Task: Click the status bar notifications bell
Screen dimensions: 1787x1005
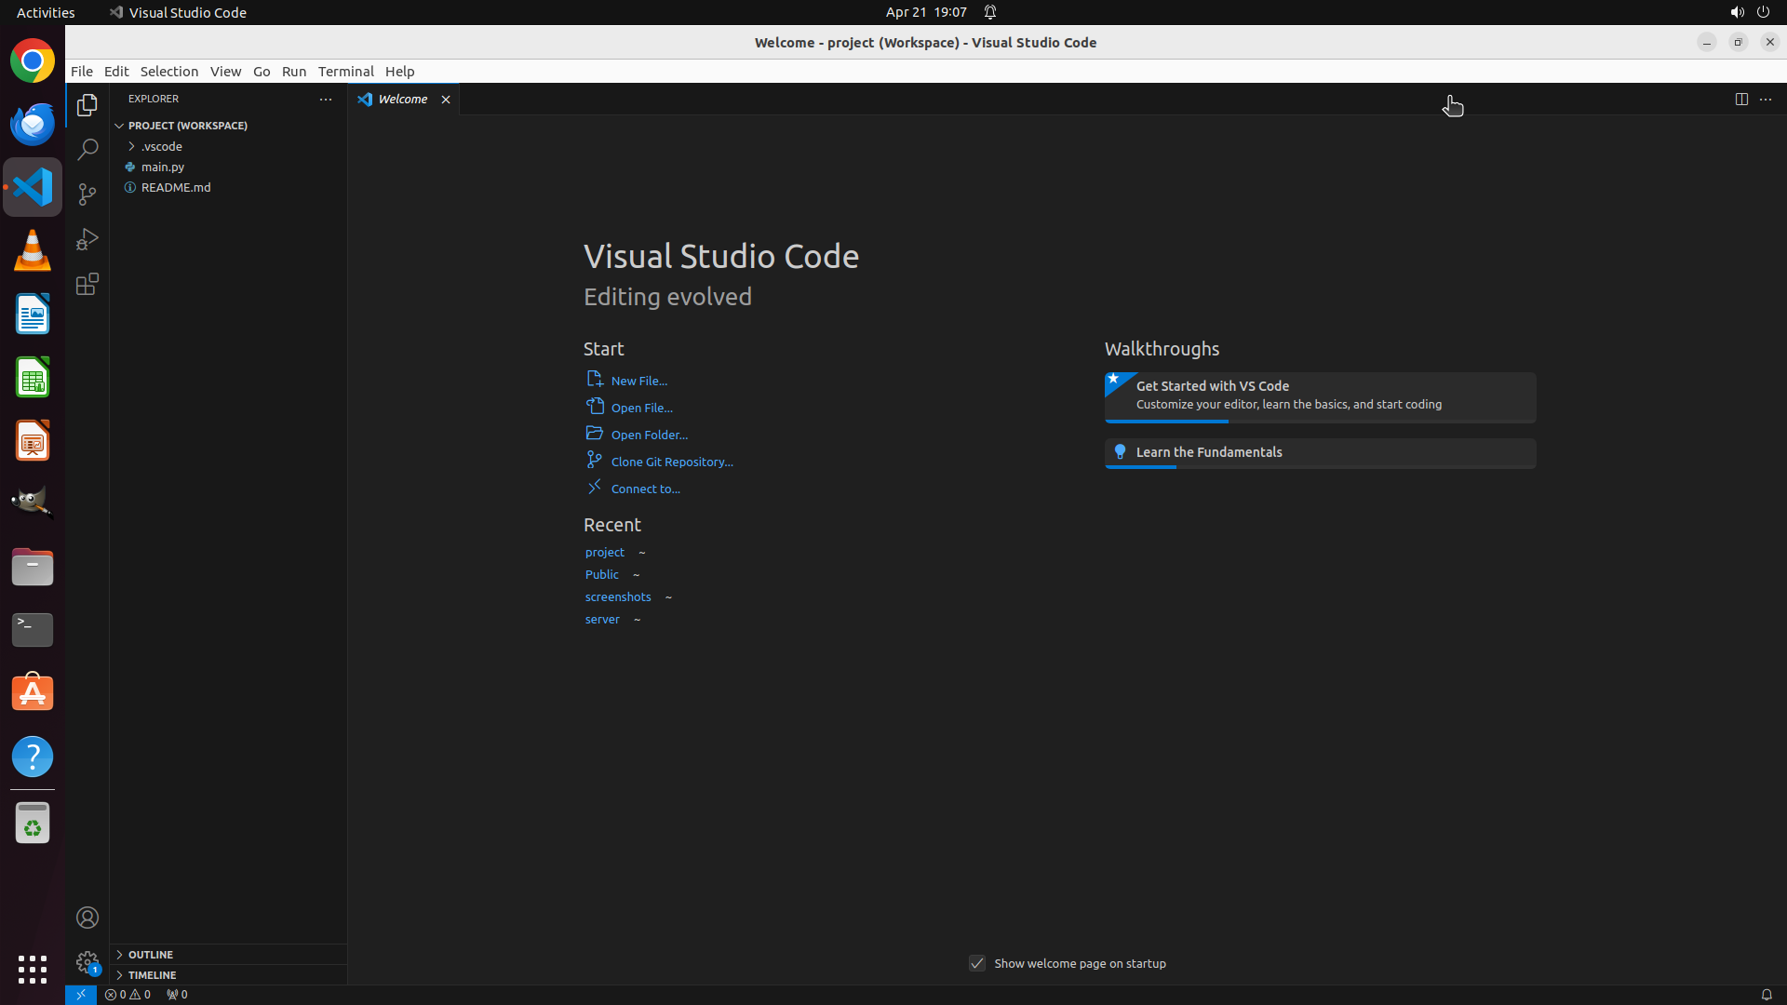Action: pos(1766,994)
